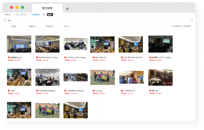Remove the query image with the X icon
204x130 pixels.
55,14
